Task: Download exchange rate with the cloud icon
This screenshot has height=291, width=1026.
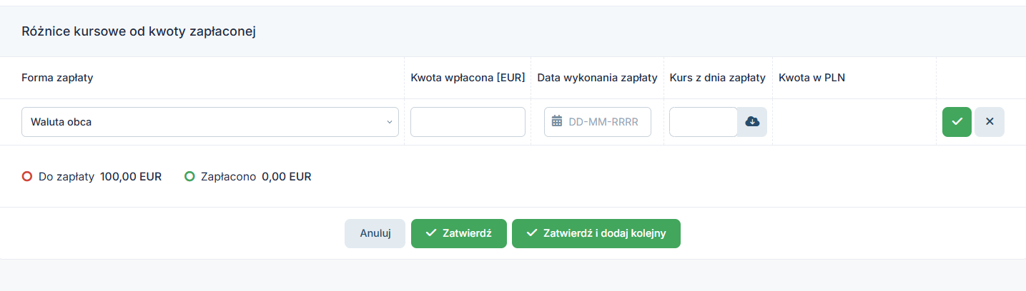Action: [x=752, y=122]
